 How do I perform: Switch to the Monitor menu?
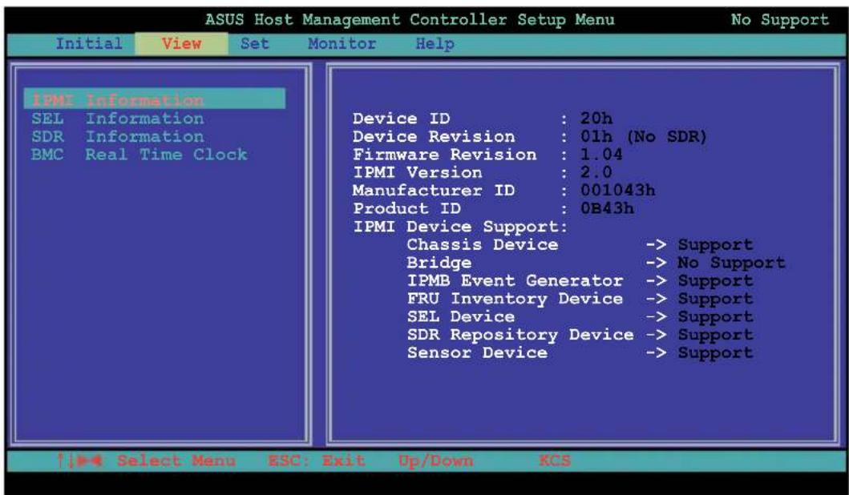pyautogui.click(x=342, y=43)
